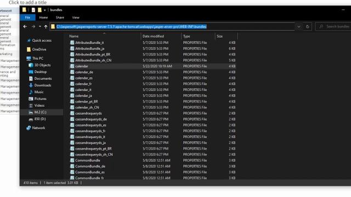This screenshot has width=351, height=197.
Task: Click the AttributesBundle_zh_CN file icon
Action: 72,60
